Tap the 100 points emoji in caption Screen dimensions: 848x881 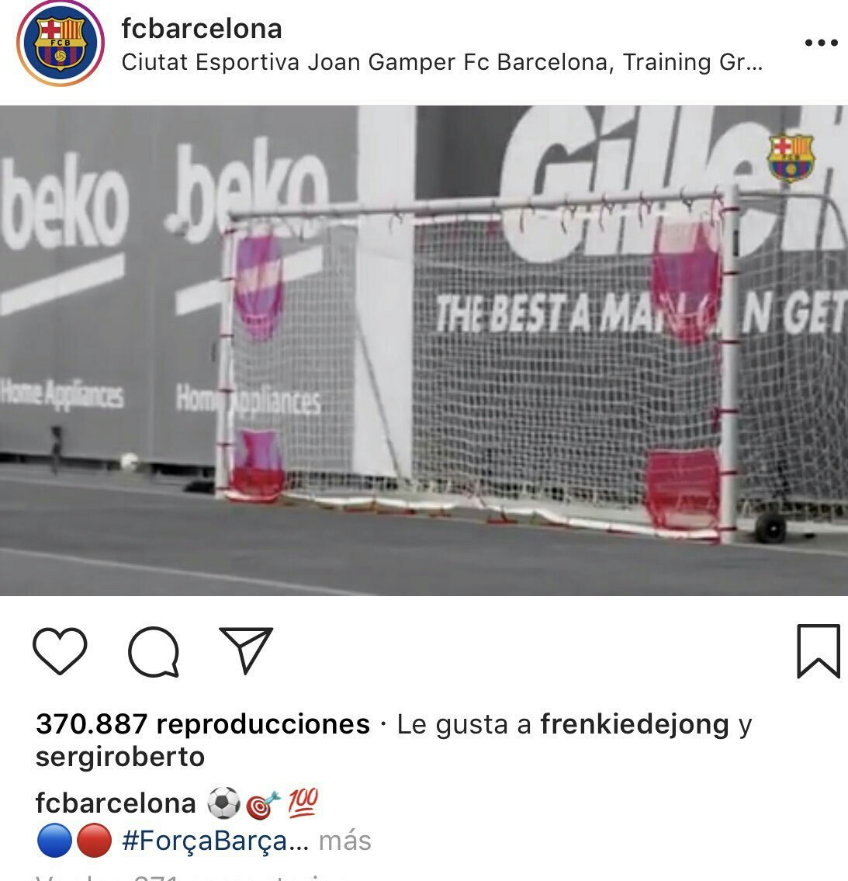pyautogui.click(x=303, y=802)
